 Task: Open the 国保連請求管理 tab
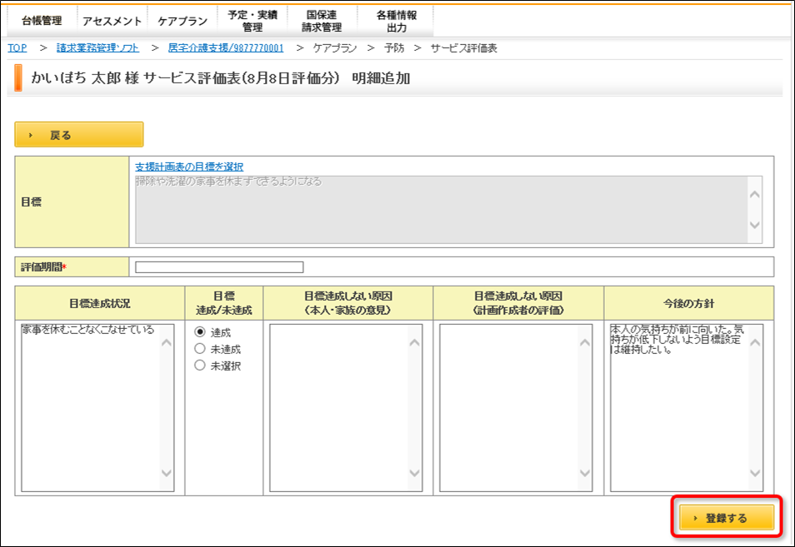click(x=322, y=21)
